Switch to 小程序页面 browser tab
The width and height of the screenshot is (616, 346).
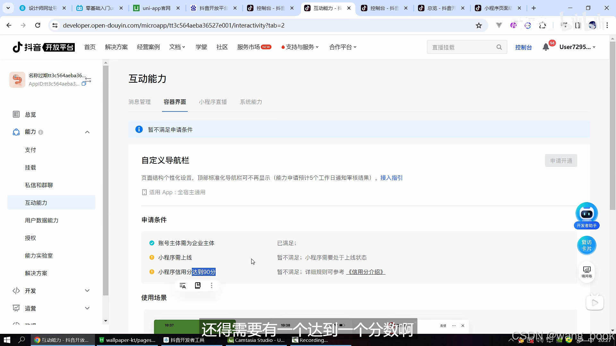(498, 8)
